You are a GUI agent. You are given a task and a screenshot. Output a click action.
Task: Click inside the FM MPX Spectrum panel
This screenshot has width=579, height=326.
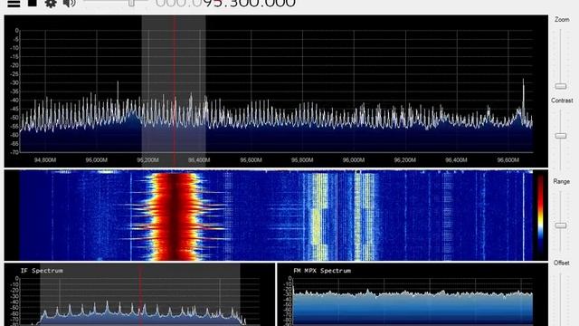[x=413, y=294]
